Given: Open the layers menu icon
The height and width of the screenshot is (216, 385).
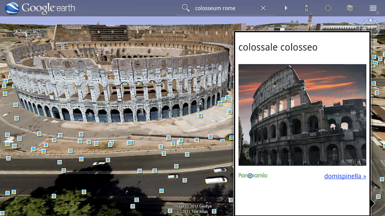Looking at the screenshot, I should pyautogui.click(x=350, y=8).
